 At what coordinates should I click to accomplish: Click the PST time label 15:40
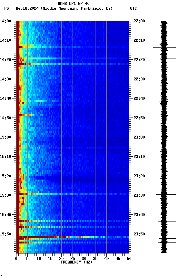5,215
